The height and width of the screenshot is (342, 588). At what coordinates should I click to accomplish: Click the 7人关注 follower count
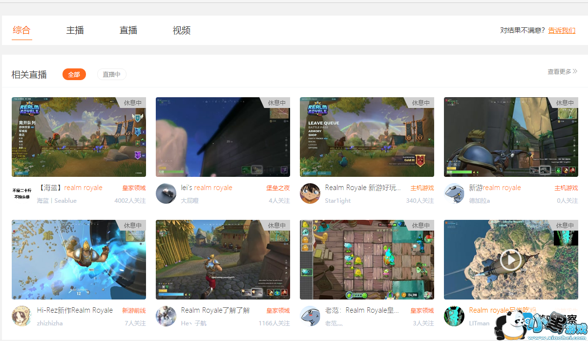click(135, 323)
